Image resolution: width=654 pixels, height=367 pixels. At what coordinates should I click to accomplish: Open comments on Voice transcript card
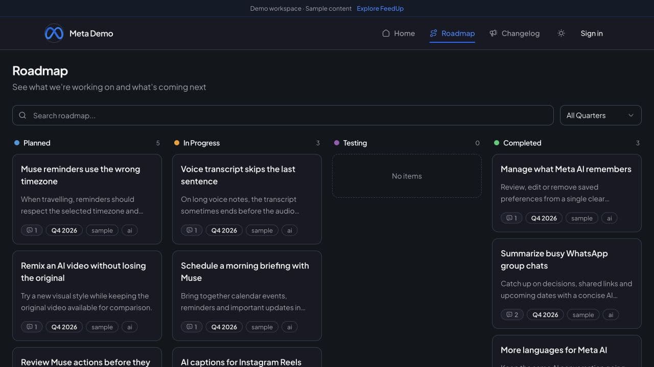[x=192, y=230]
